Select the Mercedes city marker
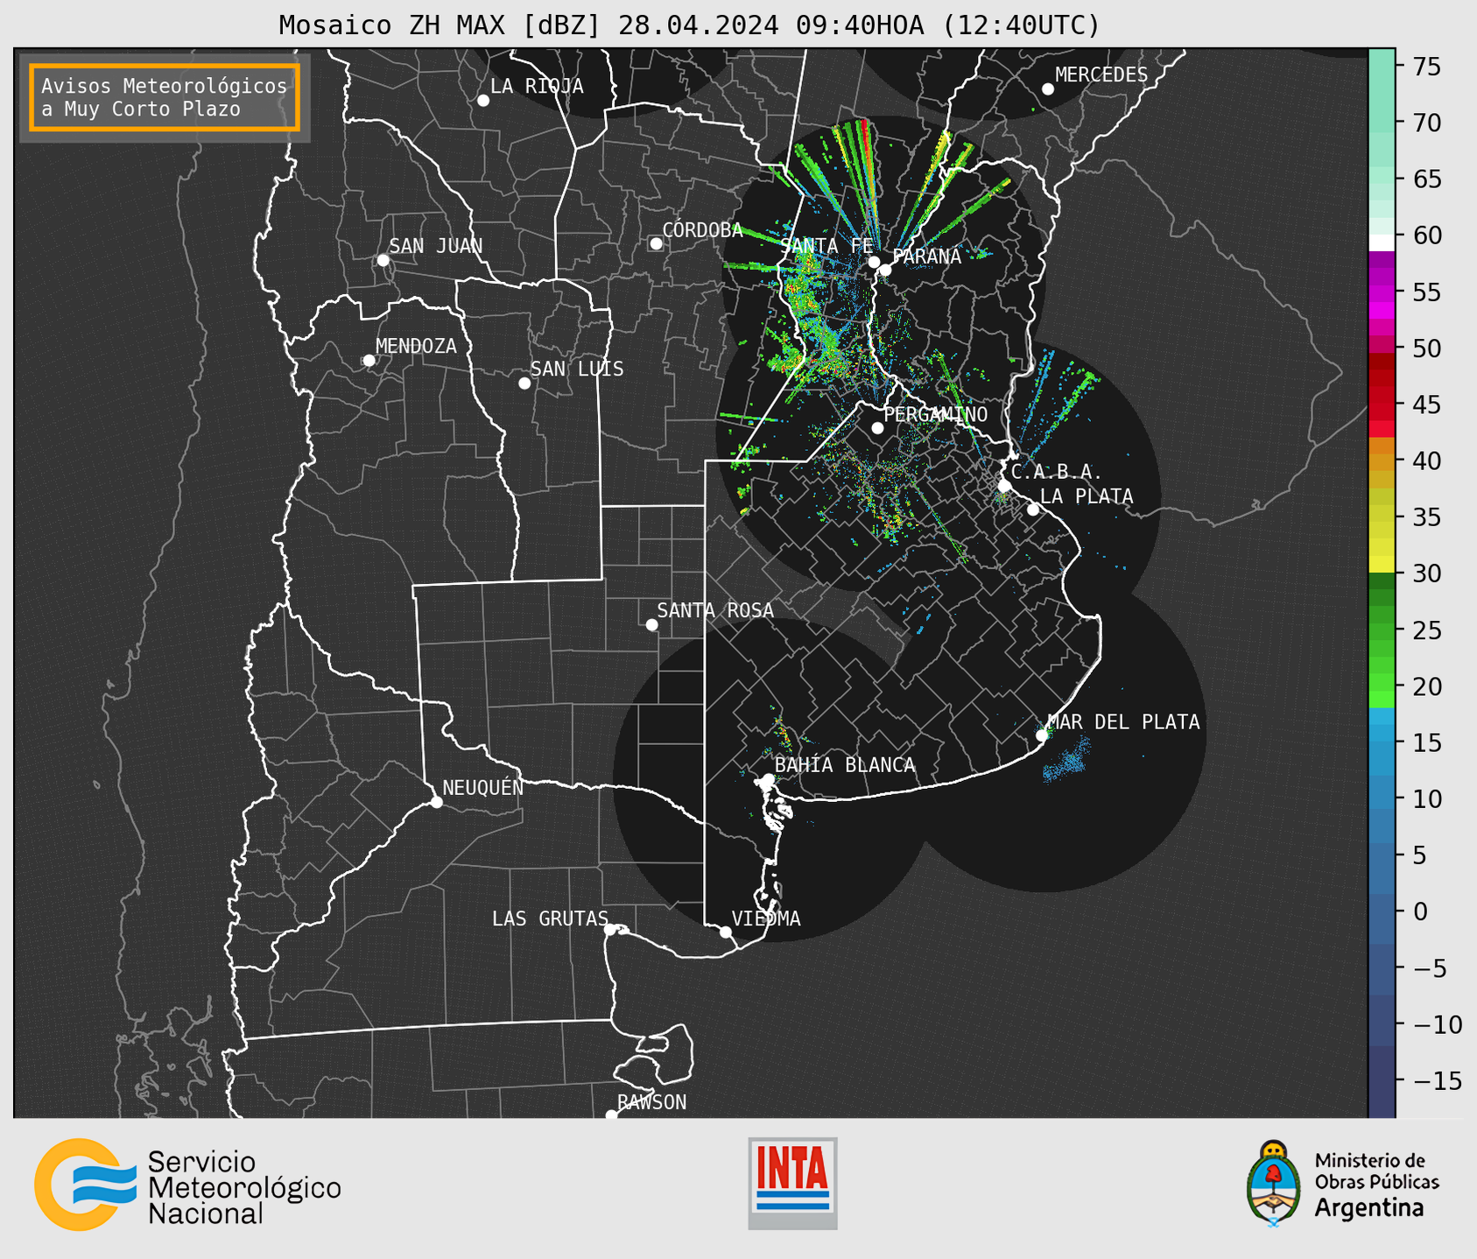 [x=1048, y=89]
